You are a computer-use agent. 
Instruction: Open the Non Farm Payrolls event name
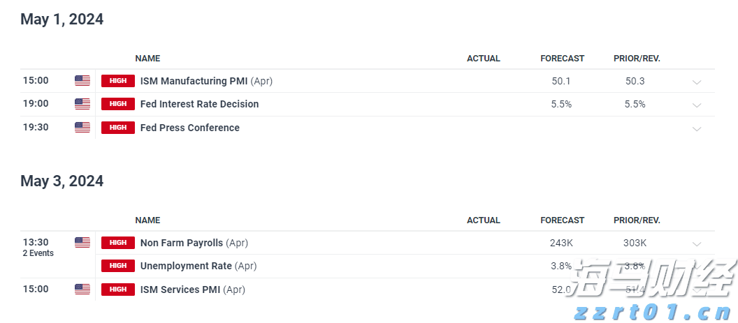point(182,243)
